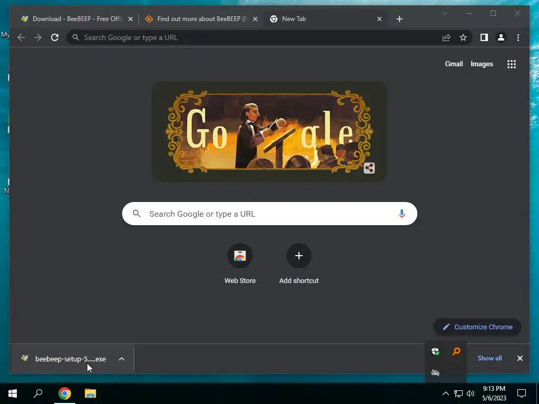Open the taskbar clock and date
Image resolution: width=539 pixels, height=404 pixels.
494,393
